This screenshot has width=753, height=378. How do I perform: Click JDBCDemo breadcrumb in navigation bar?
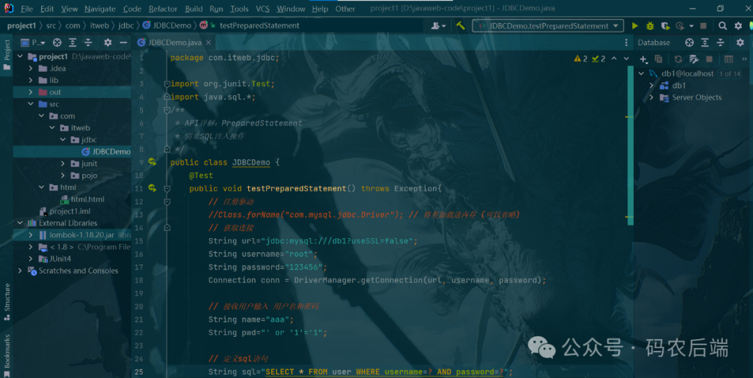(167, 26)
